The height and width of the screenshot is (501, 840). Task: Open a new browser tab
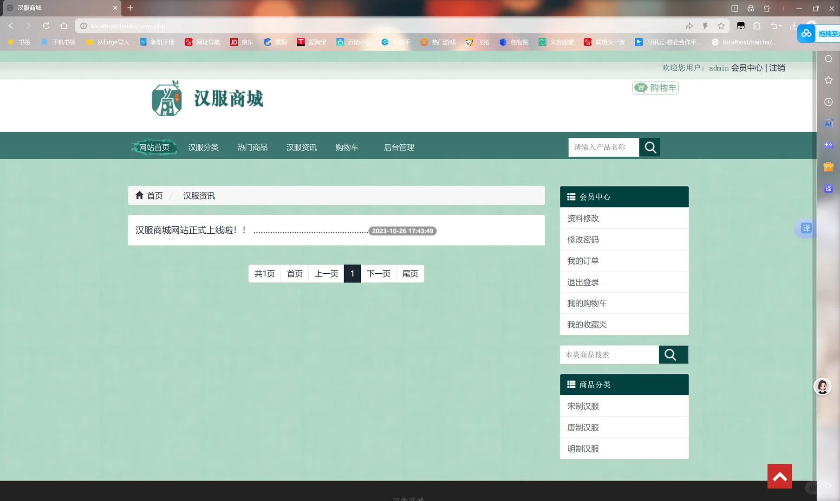click(130, 8)
